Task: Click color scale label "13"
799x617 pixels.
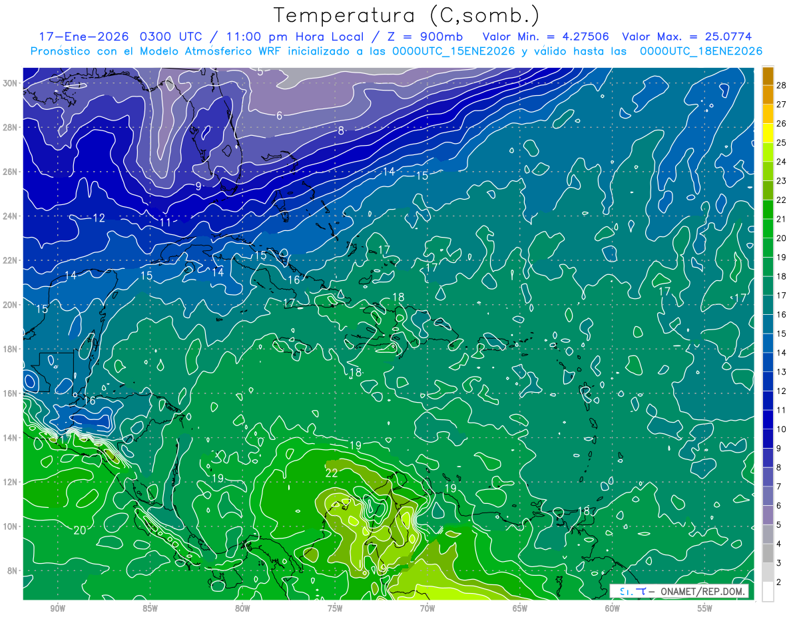Action: [782, 371]
